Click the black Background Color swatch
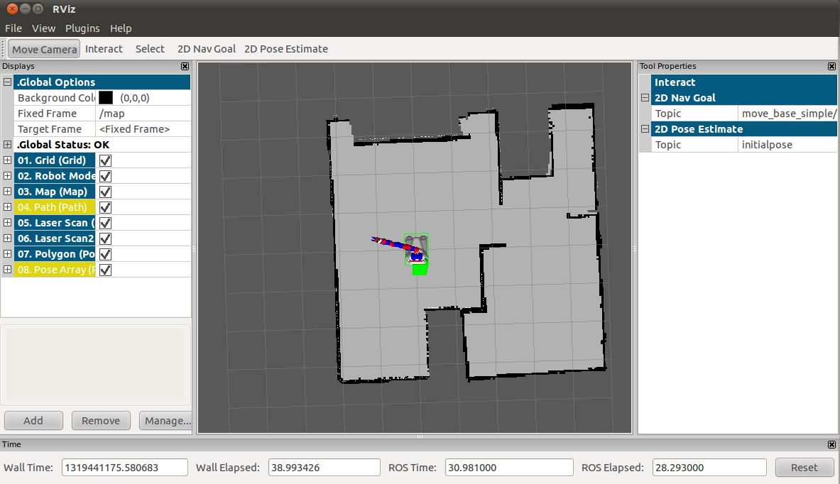The image size is (840, 484). (x=106, y=98)
